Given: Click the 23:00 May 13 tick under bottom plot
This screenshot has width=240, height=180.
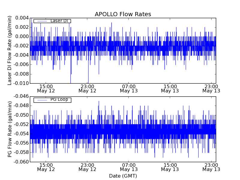Looking at the screenshot, I should (x=211, y=167).
